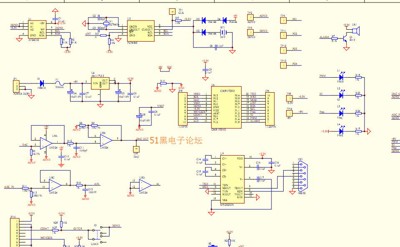Click the AIN label after R14

(97, 184)
